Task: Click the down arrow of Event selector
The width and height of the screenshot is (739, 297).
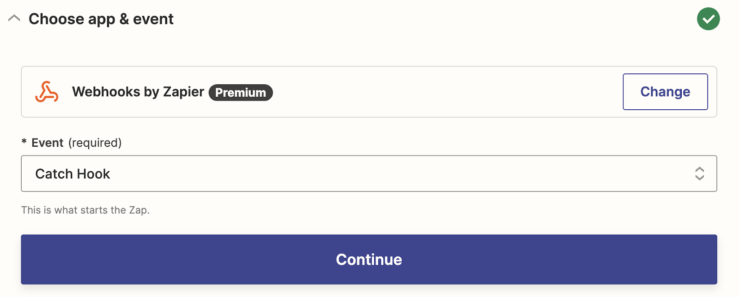Action: pos(699,178)
